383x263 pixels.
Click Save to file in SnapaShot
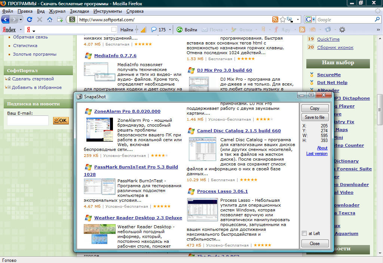pyautogui.click(x=315, y=117)
